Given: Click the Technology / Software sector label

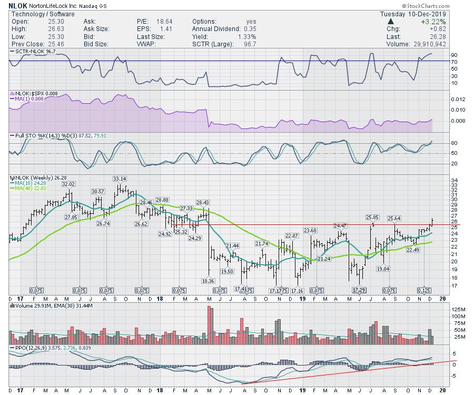Looking at the screenshot, I should click(43, 14).
